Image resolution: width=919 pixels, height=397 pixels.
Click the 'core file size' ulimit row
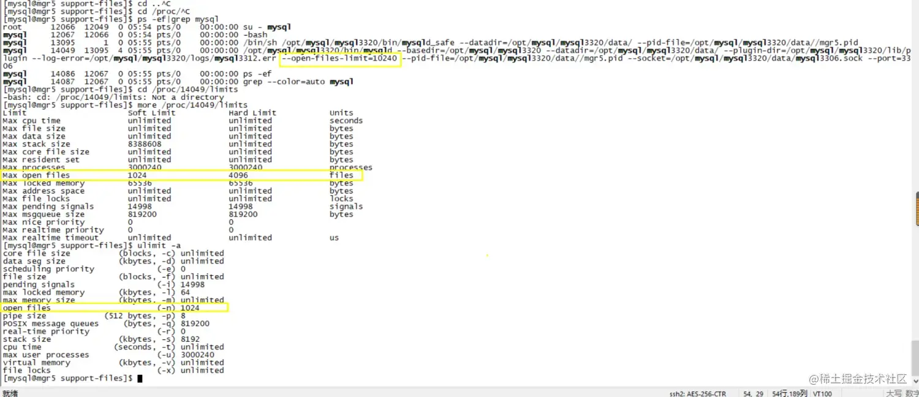113,253
